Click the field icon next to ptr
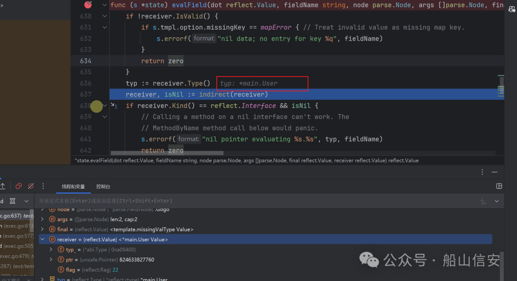Screen dimensions: 517x281 pyautogui.click(x=61, y=259)
